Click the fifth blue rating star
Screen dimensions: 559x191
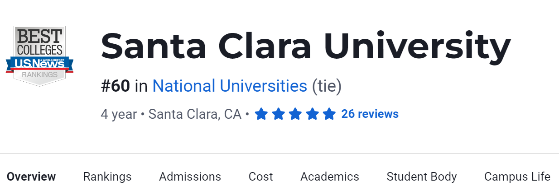(329, 114)
